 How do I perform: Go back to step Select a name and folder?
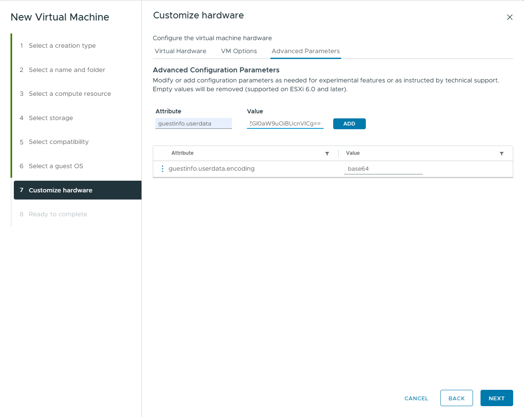(67, 69)
